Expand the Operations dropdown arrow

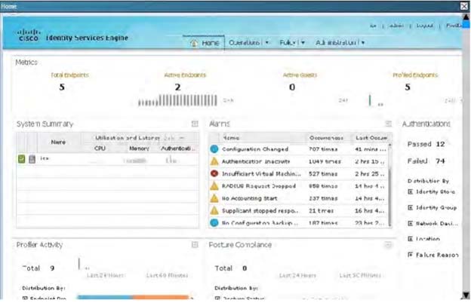coord(266,43)
